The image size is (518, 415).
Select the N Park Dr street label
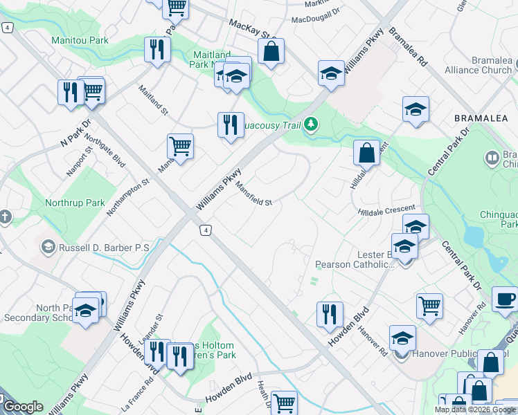75,133
